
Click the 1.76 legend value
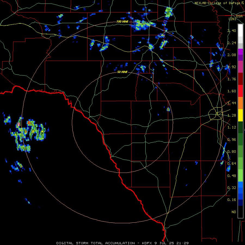click(232, 79)
